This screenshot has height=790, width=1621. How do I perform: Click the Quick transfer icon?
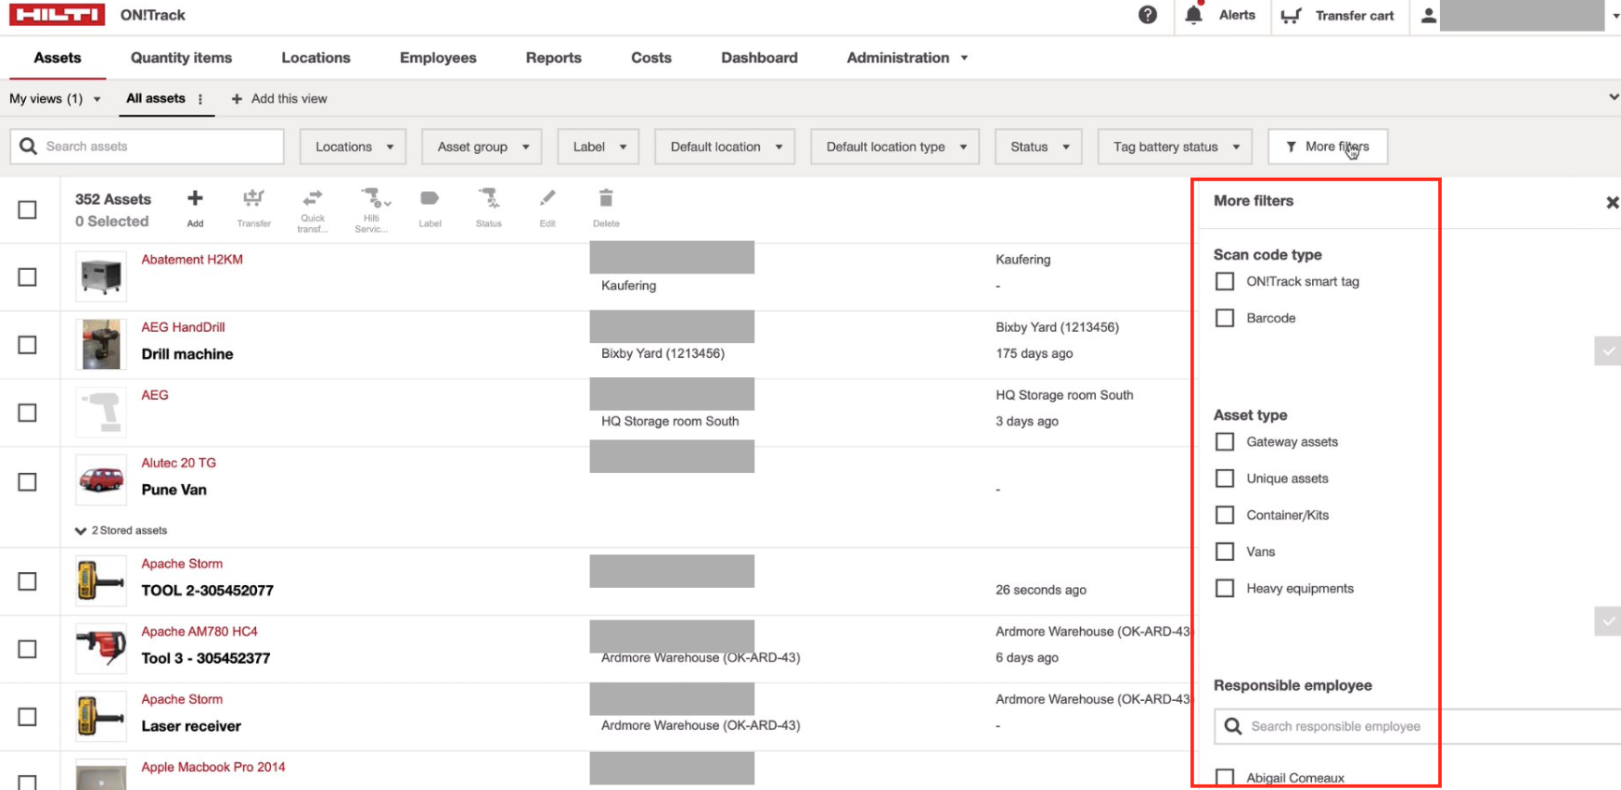pyautogui.click(x=313, y=198)
